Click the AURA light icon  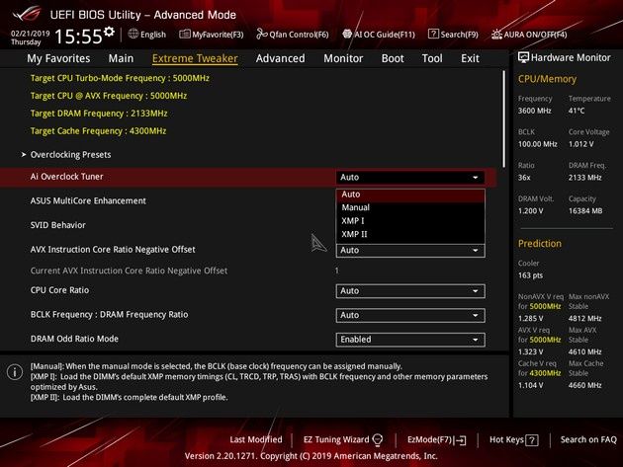(496, 35)
